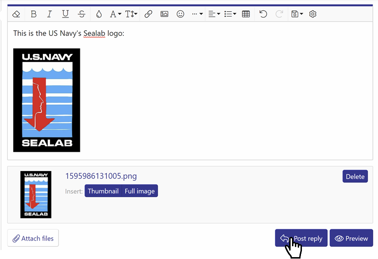This screenshot has height=259, width=378.
Task: Insert a table
Action: [x=246, y=14]
